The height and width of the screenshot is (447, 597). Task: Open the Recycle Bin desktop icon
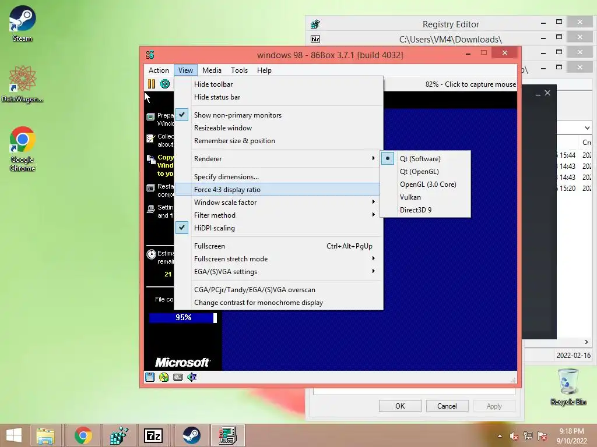[x=568, y=386]
